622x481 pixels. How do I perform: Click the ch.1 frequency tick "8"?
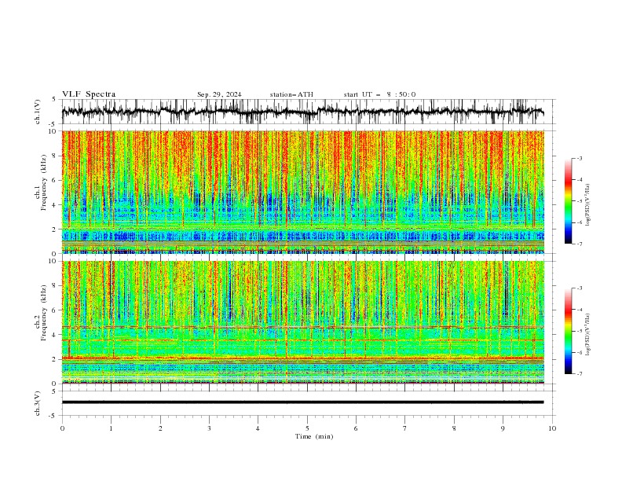click(x=56, y=156)
